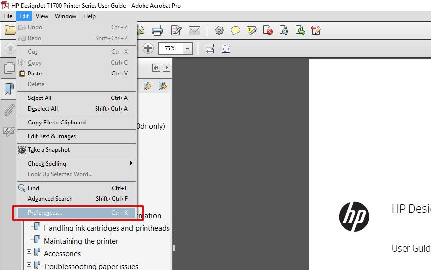Click the Extract Pages icon
431x270 pixels.
click(x=300, y=30)
